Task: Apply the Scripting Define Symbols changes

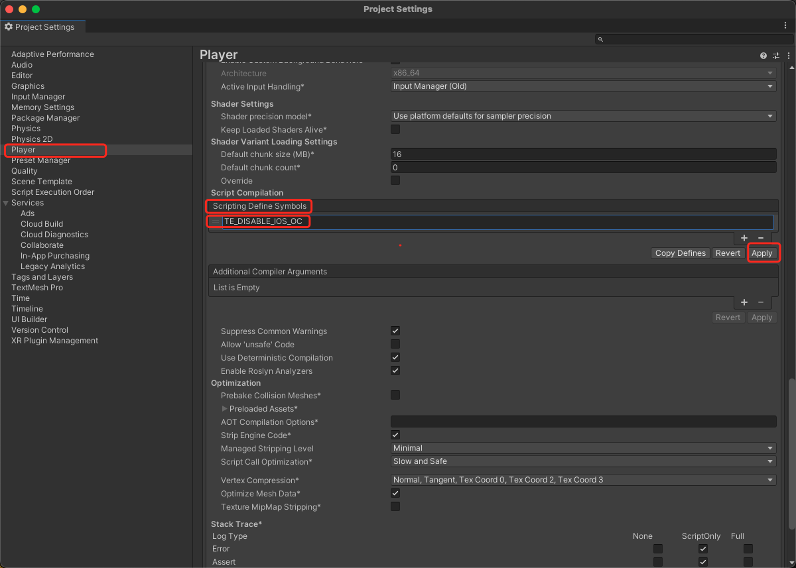Action: coord(762,253)
